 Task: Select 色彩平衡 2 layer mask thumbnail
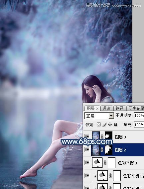click(x=117, y=176)
